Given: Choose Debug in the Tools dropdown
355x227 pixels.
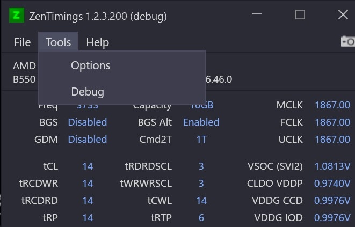Looking at the screenshot, I should (88, 92).
